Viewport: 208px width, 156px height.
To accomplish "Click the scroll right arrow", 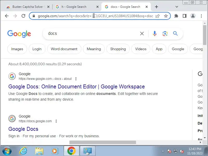I will click(200, 142).
